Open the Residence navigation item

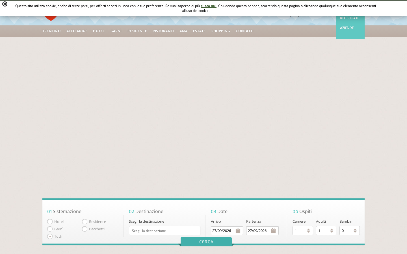click(x=137, y=31)
